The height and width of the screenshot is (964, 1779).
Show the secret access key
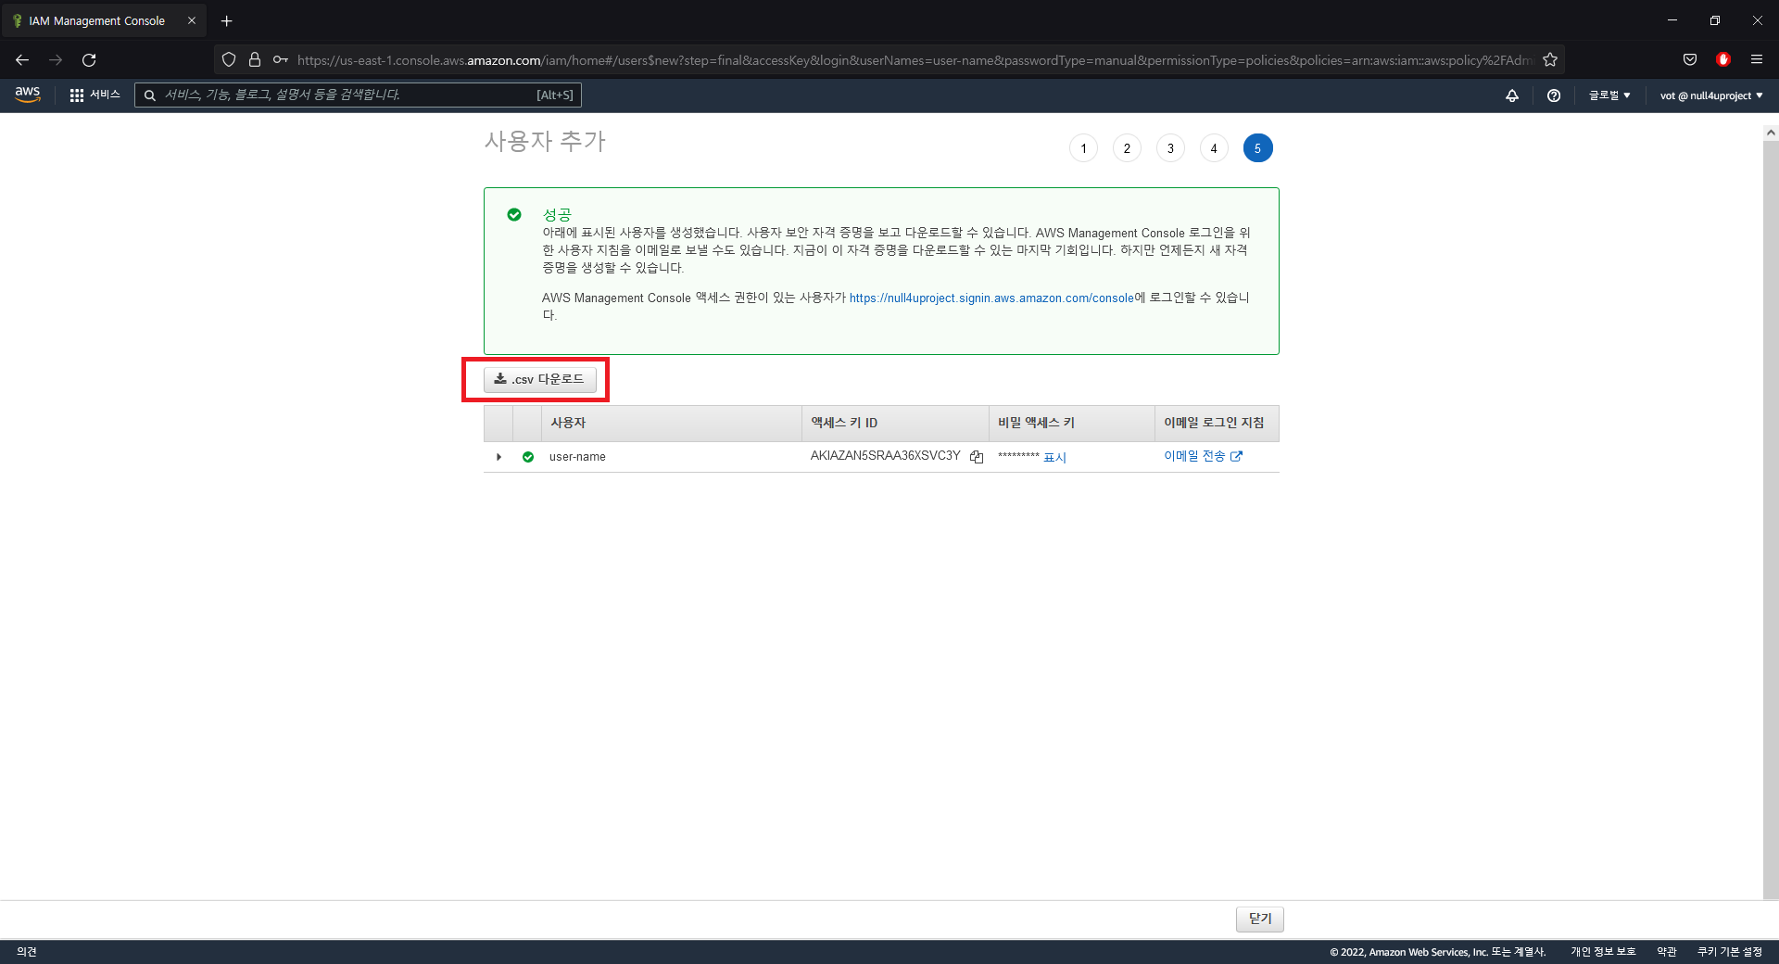tap(1054, 457)
